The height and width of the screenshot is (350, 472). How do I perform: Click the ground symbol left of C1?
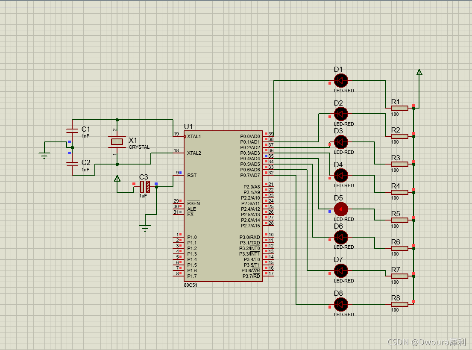[x=44, y=156]
